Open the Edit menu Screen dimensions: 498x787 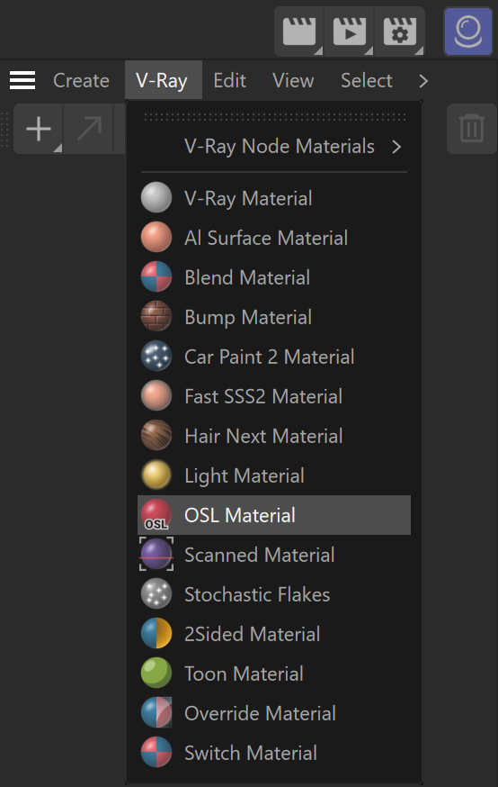click(229, 80)
